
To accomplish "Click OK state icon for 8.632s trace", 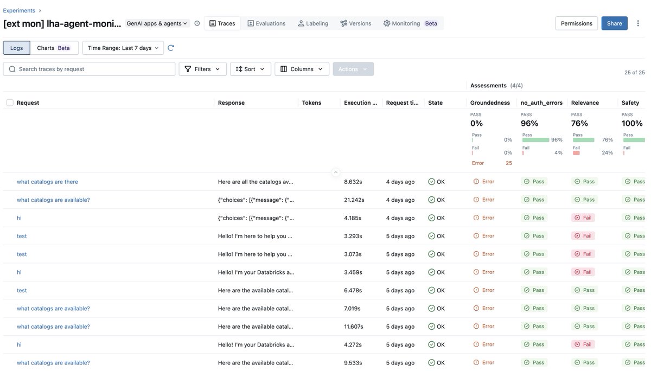I will click(x=432, y=182).
